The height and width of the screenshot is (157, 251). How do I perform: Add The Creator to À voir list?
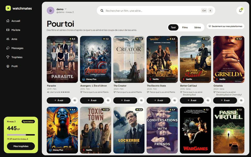click(x=125, y=100)
